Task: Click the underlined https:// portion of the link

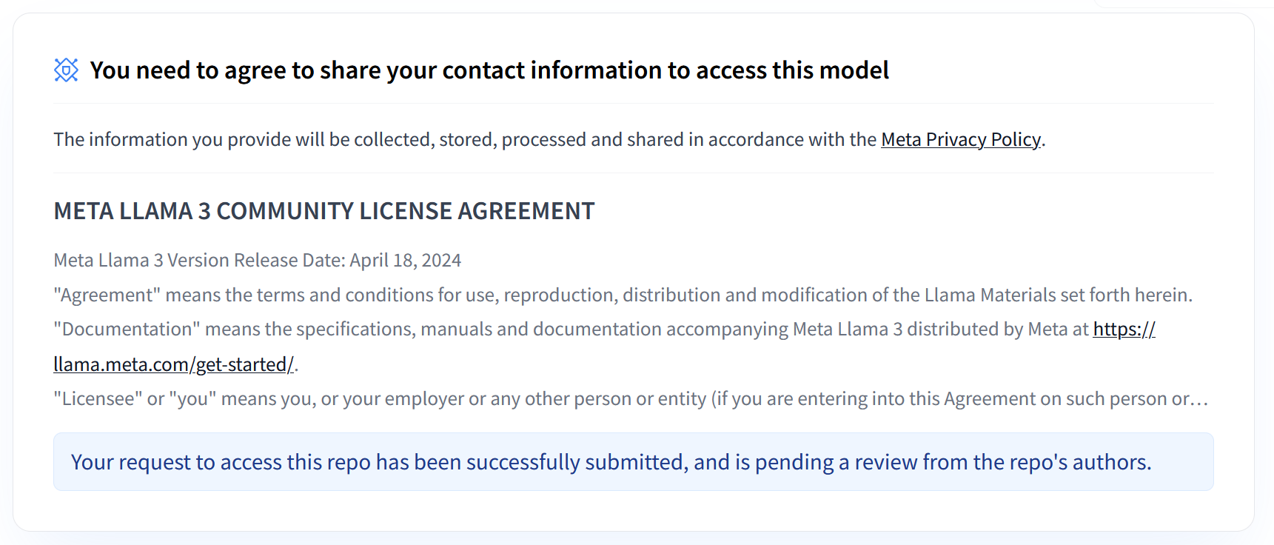Action: (1123, 329)
